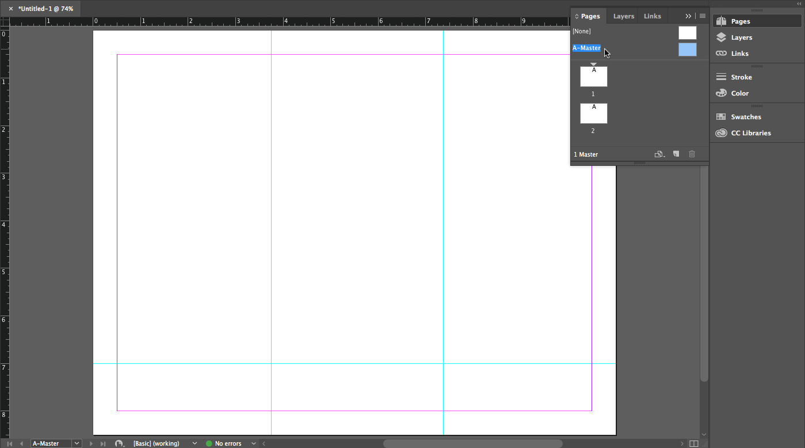This screenshot has width=805, height=448.
Task: Click the Edit page size icon
Action: pos(659,154)
